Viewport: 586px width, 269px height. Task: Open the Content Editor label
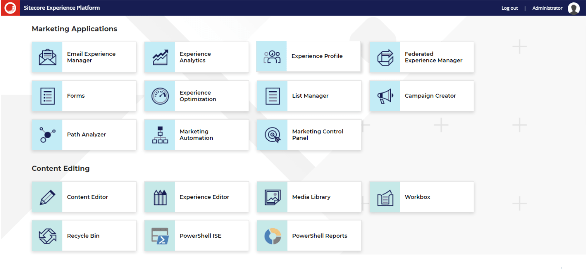88,197
